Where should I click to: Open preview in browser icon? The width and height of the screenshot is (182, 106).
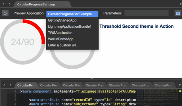pos(178,13)
